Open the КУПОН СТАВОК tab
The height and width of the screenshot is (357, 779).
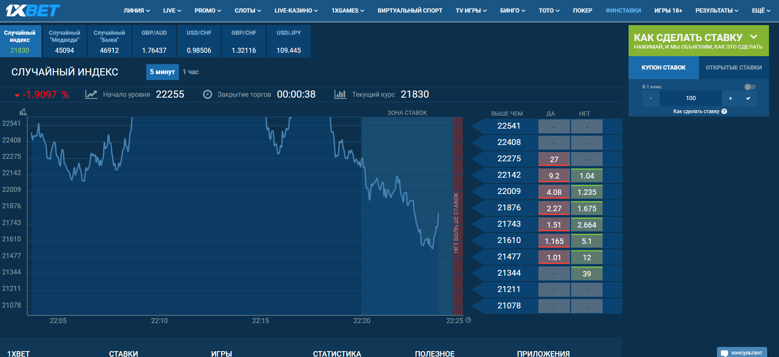[664, 67]
